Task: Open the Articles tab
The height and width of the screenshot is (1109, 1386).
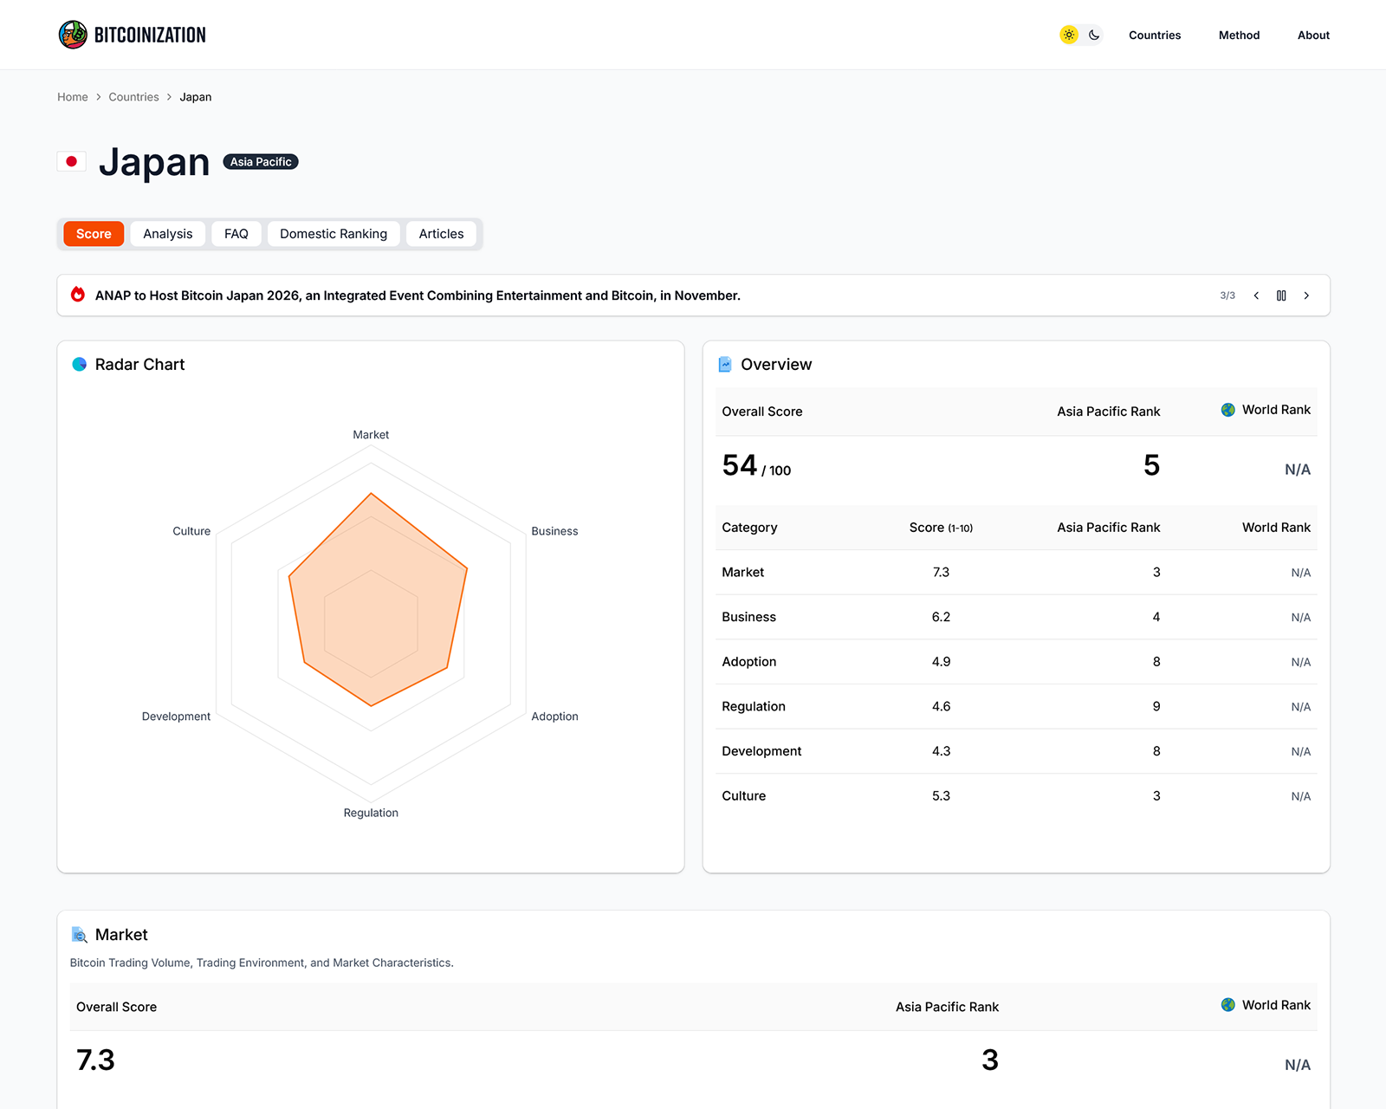Action: pos(441,234)
